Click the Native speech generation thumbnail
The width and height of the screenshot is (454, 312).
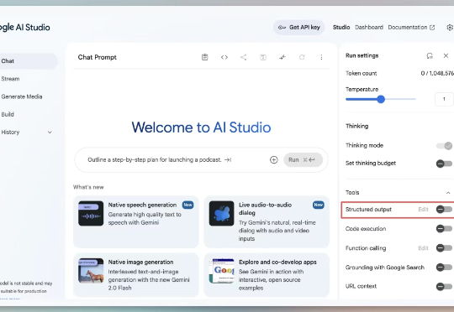coord(91,213)
